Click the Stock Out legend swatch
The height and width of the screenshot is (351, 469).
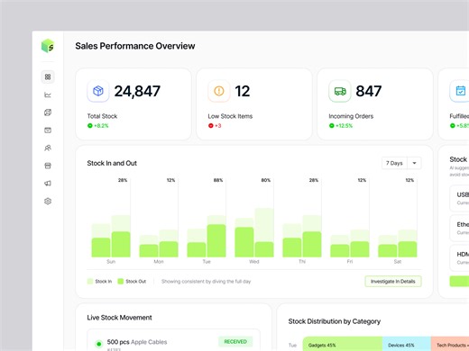[x=121, y=282]
